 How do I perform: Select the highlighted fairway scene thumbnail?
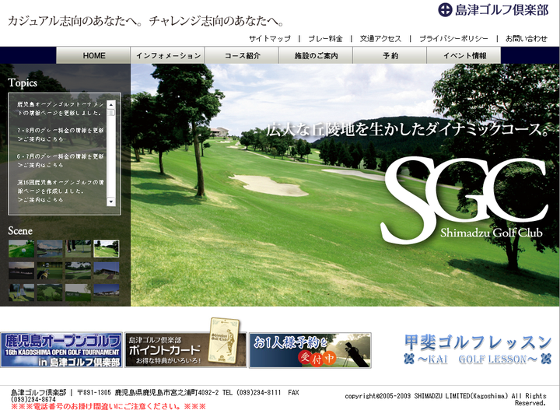pyautogui.click(x=107, y=249)
